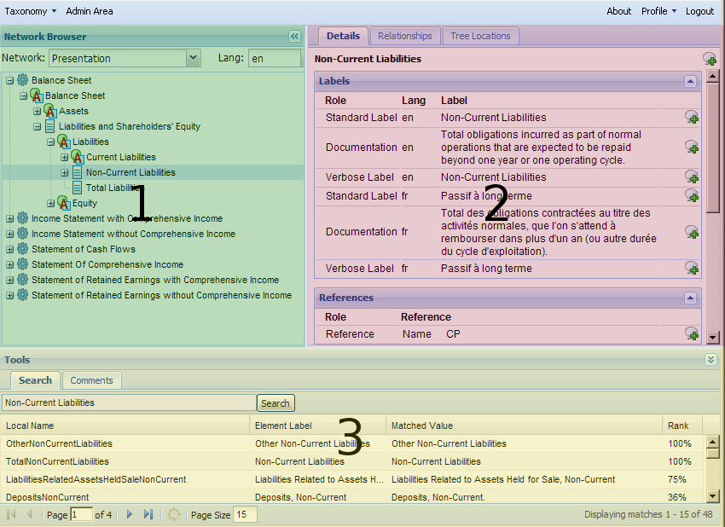The image size is (725, 527).
Task: Click the Logout link
Action: point(699,11)
